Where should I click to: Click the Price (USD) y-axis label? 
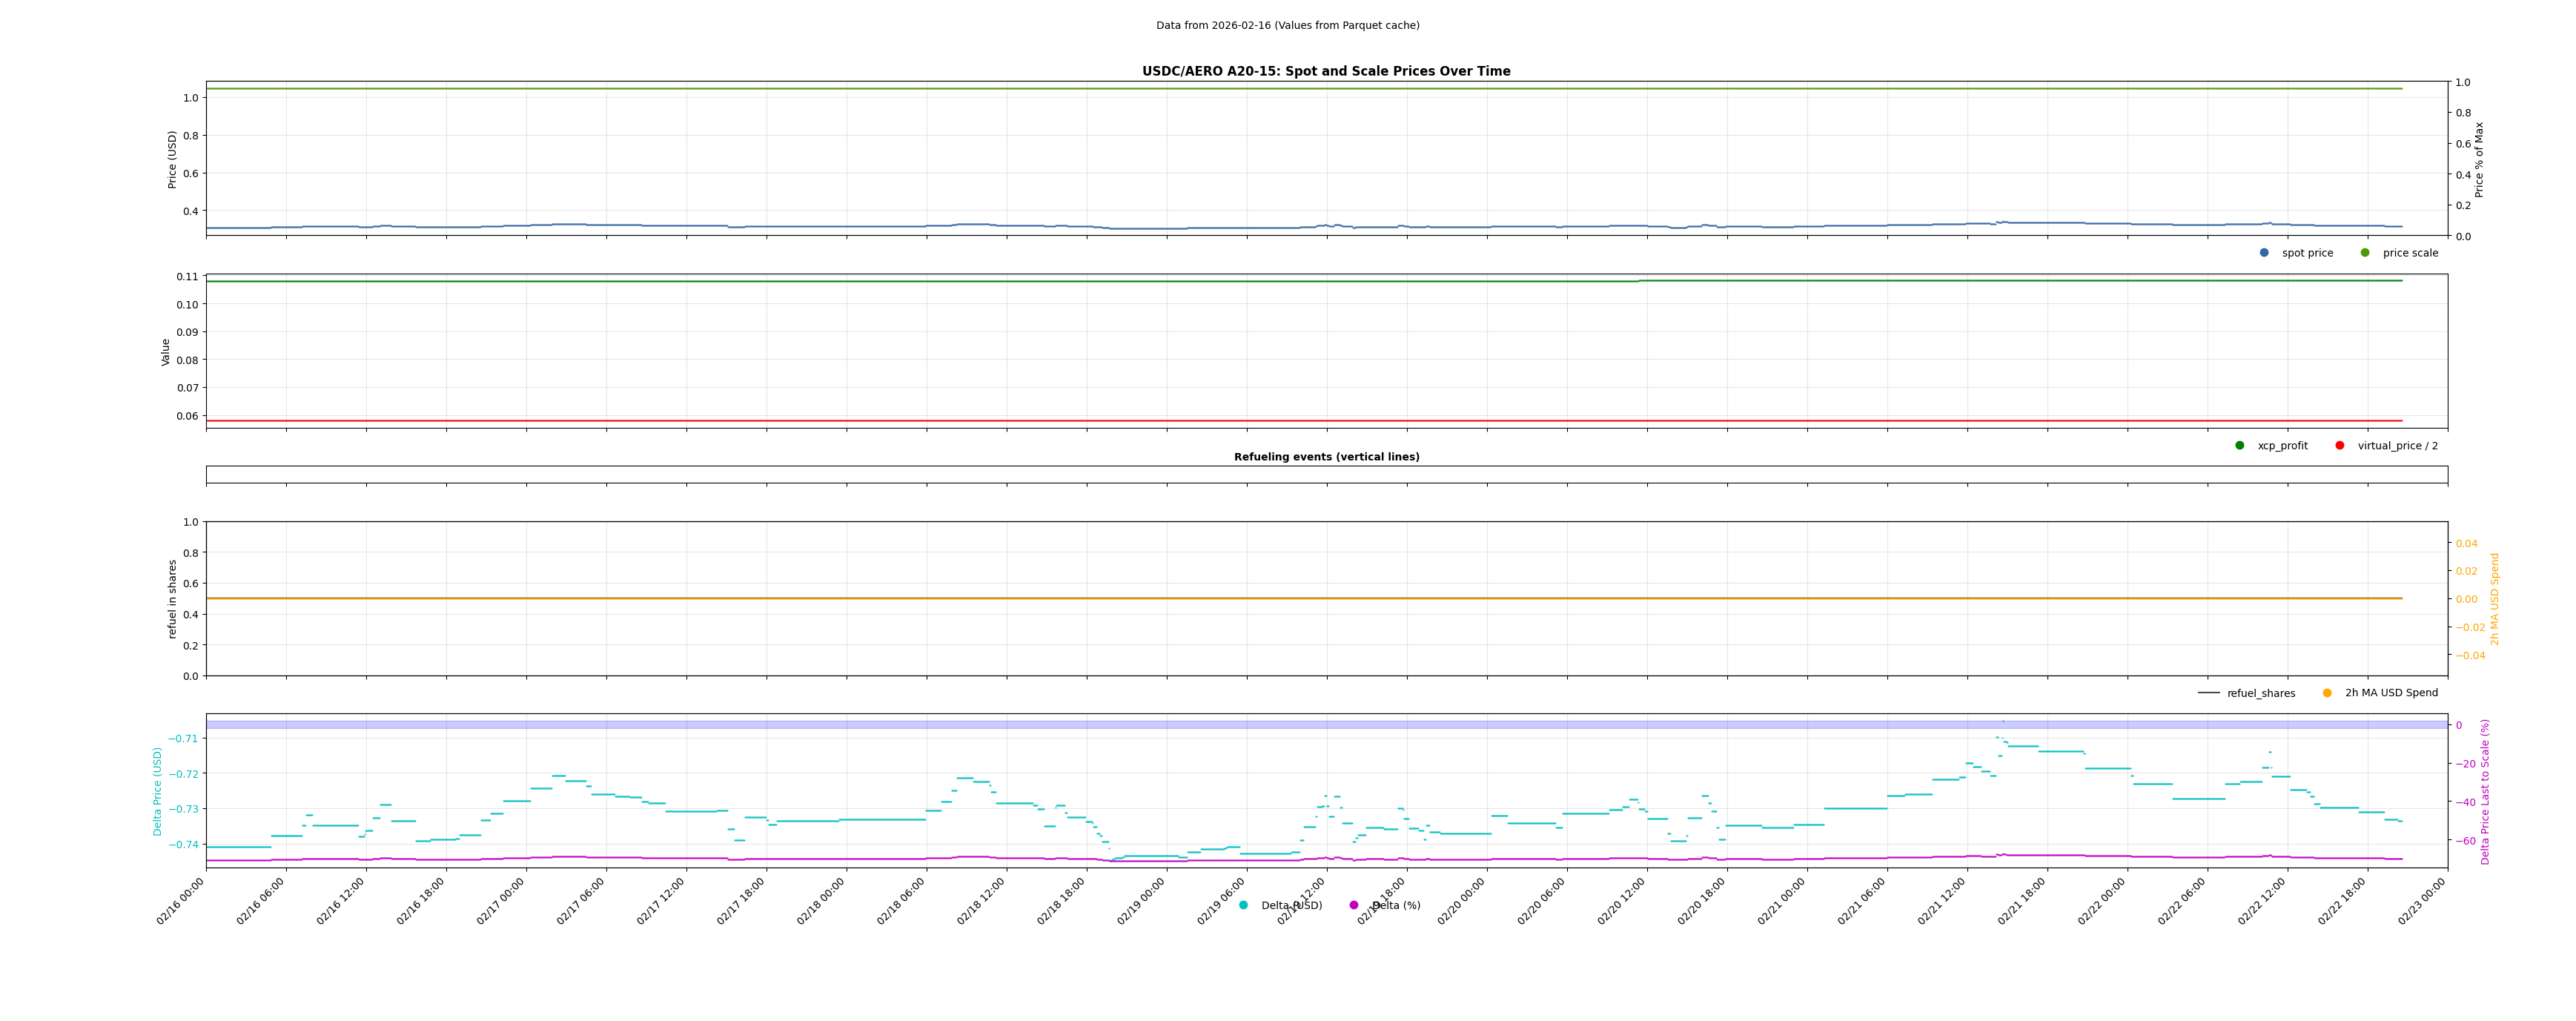tap(172, 159)
